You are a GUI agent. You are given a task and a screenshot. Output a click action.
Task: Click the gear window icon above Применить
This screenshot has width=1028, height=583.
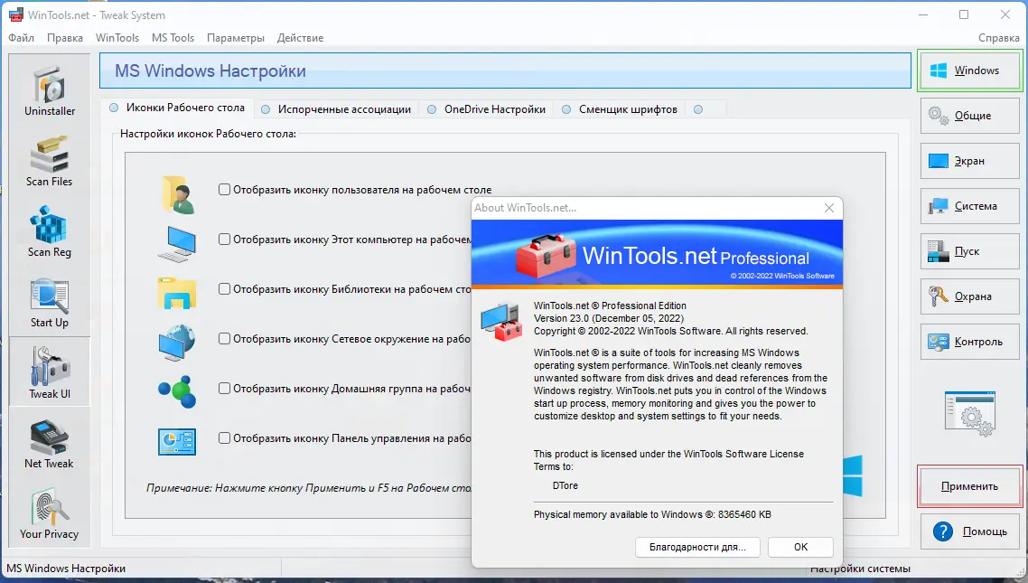click(969, 413)
